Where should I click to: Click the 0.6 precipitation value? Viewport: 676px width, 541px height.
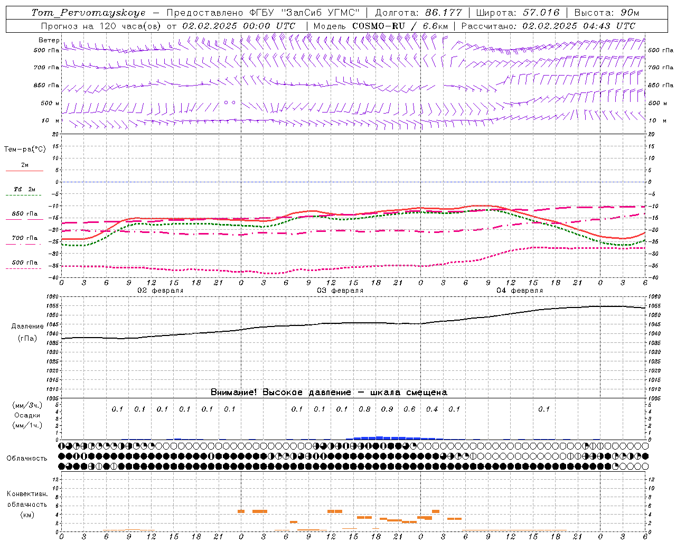click(x=409, y=409)
